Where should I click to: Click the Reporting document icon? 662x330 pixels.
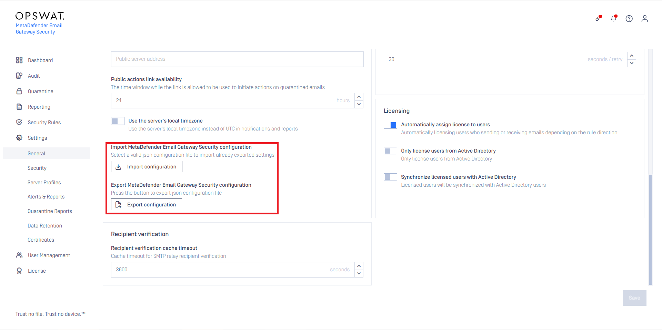pos(19,107)
